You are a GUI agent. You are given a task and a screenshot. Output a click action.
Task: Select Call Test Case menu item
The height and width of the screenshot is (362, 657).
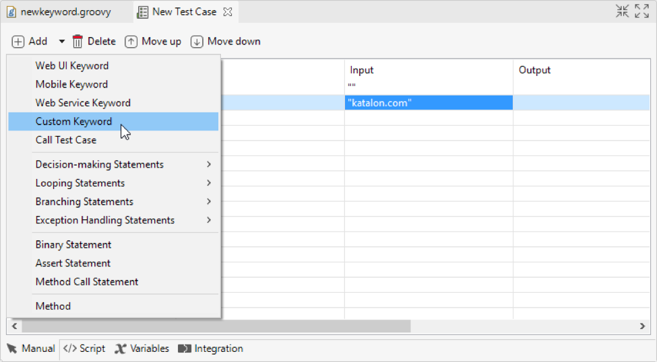click(113, 140)
